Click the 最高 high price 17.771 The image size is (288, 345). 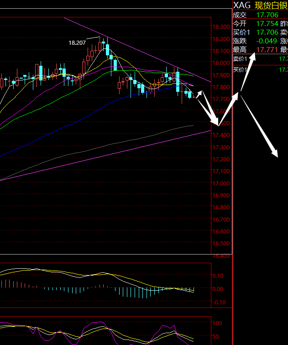click(x=267, y=49)
